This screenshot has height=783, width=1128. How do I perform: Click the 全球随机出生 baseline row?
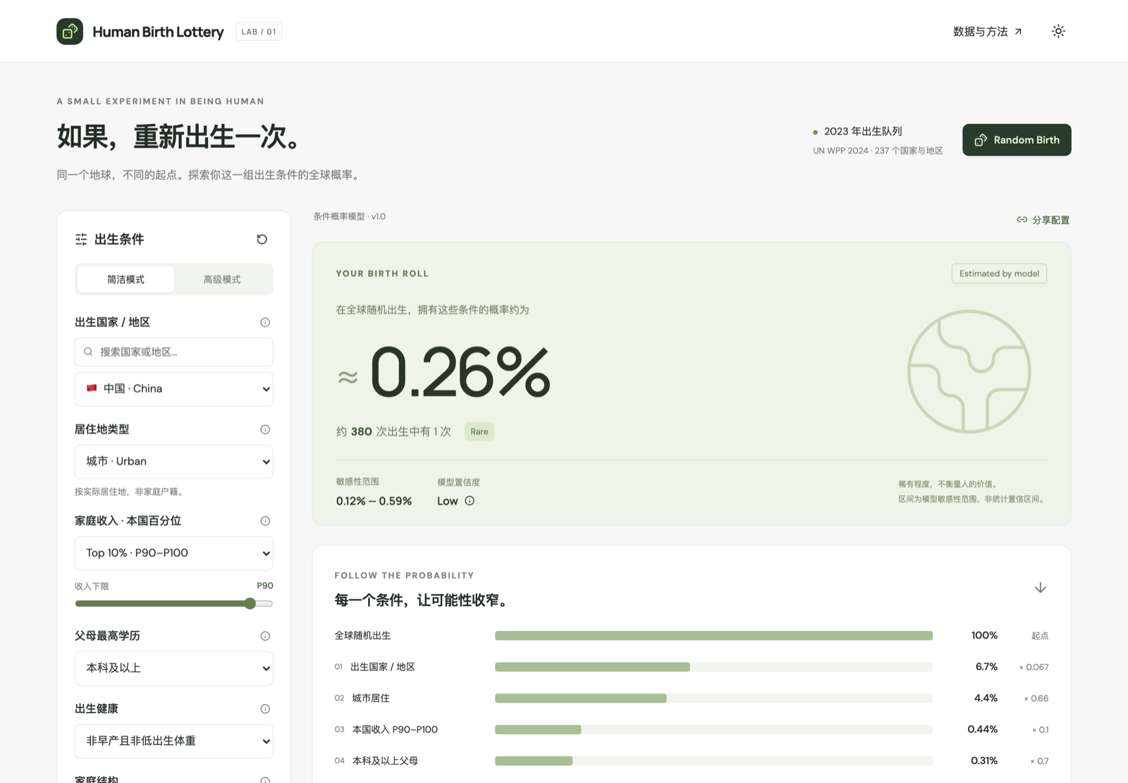tap(692, 636)
